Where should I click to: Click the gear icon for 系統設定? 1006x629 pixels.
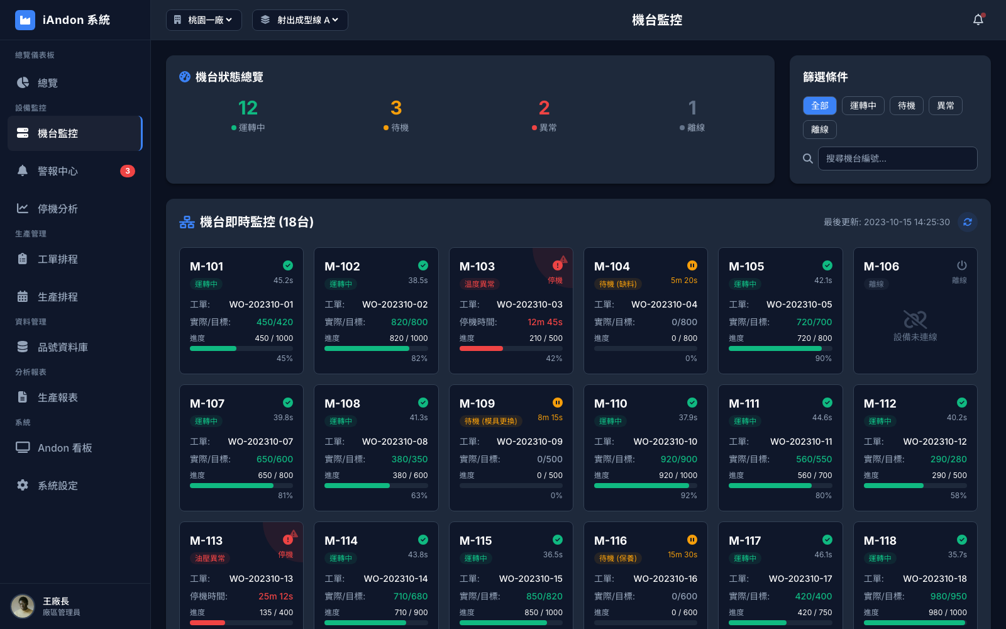tap(23, 485)
